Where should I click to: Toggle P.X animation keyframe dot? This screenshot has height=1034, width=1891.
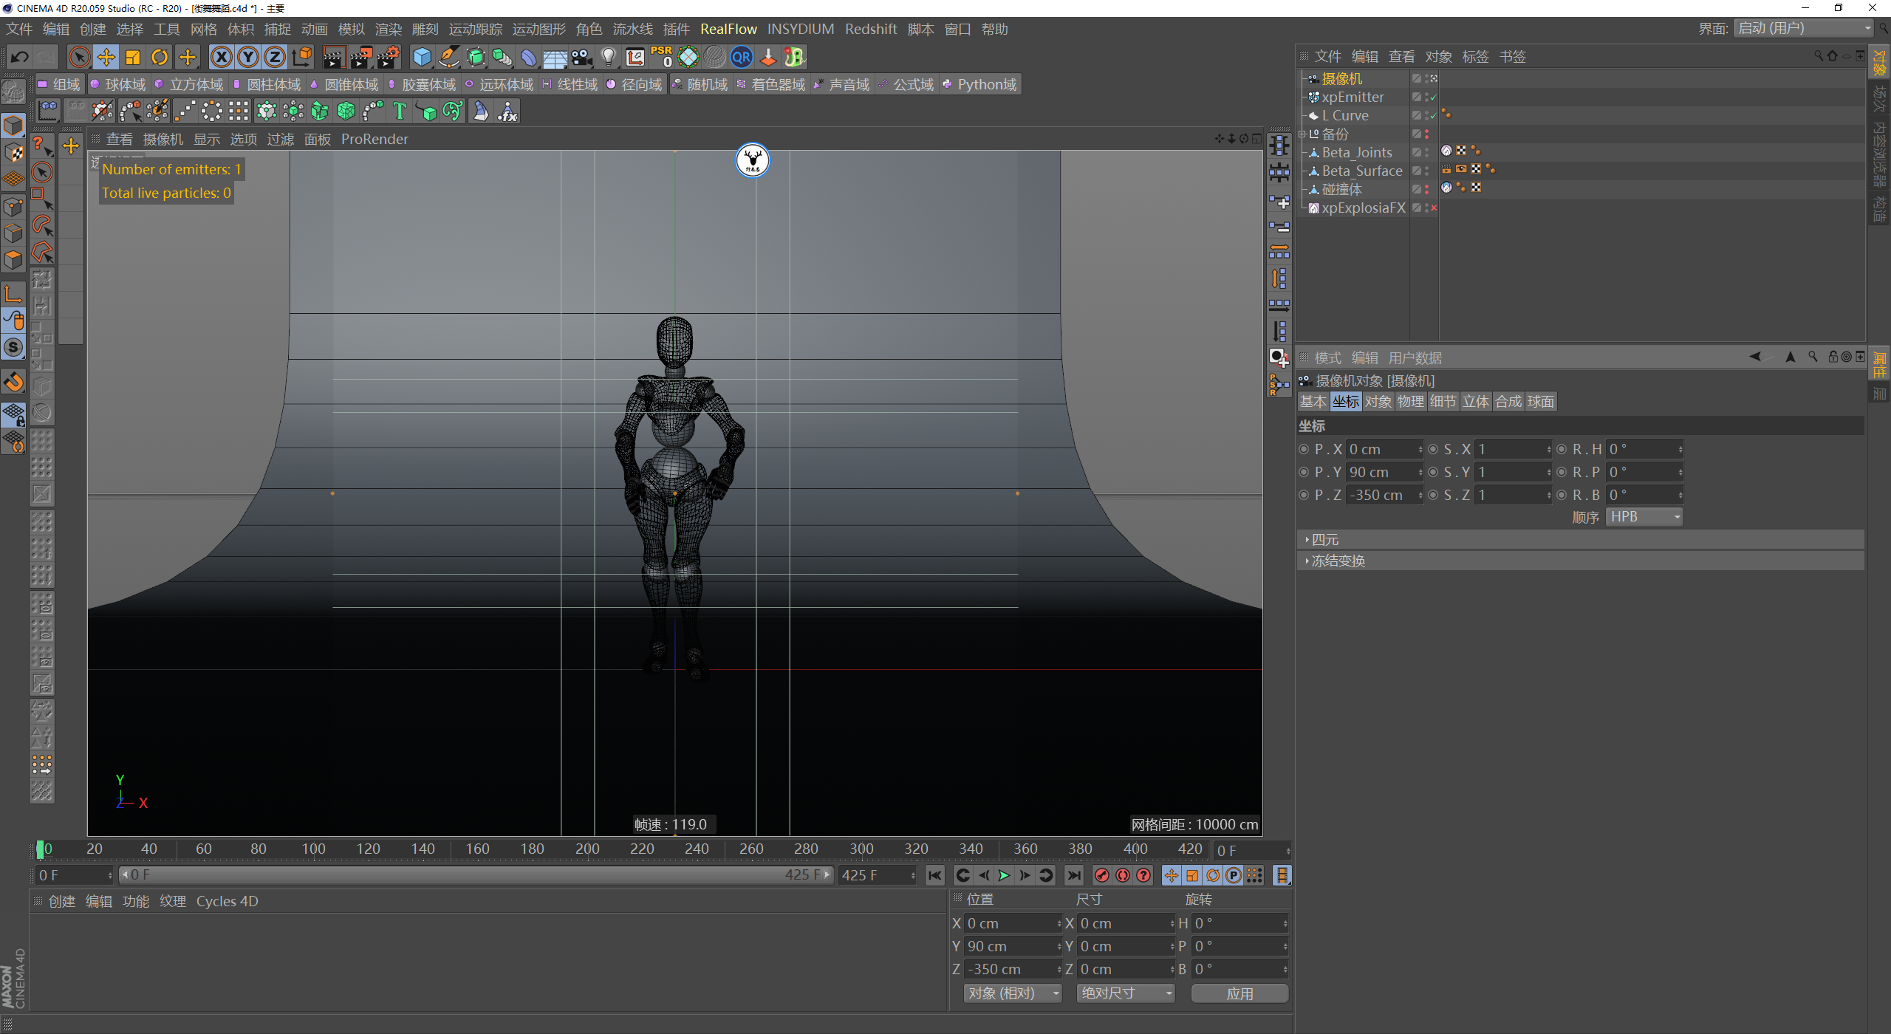tap(1304, 449)
